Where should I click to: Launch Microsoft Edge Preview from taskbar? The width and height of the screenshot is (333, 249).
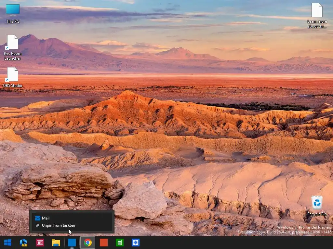[23, 243]
